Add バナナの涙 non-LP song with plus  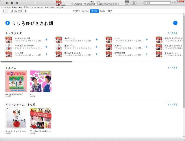46,54
